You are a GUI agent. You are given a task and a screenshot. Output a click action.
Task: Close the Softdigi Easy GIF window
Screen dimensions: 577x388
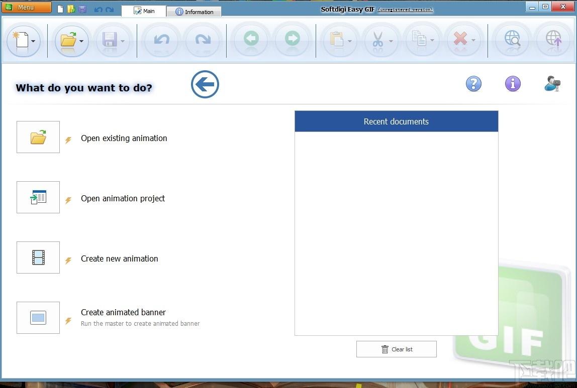(563, 7)
